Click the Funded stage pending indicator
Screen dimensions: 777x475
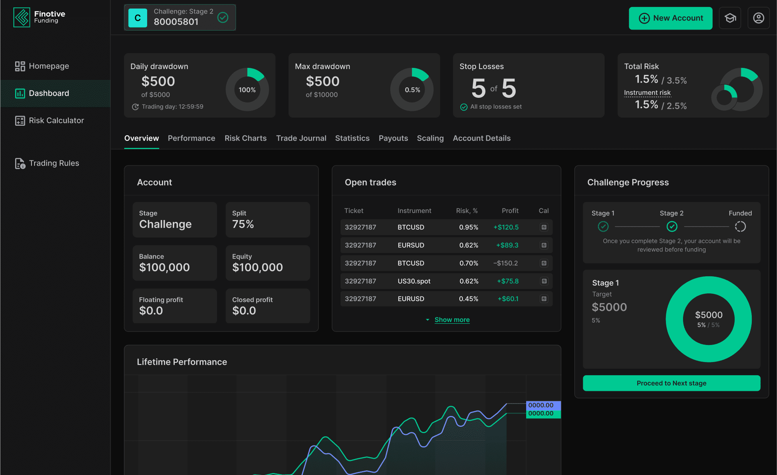pyautogui.click(x=740, y=227)
